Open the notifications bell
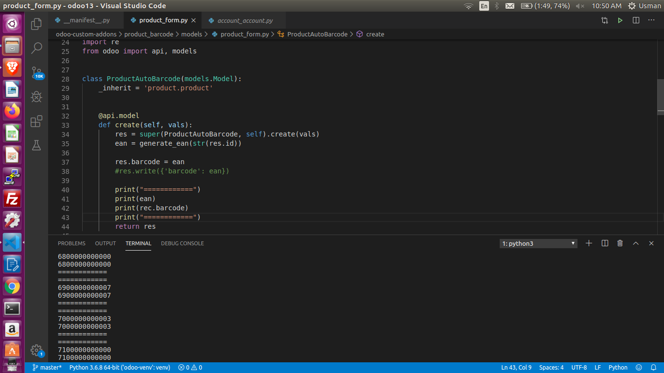 tap(653, 368)
